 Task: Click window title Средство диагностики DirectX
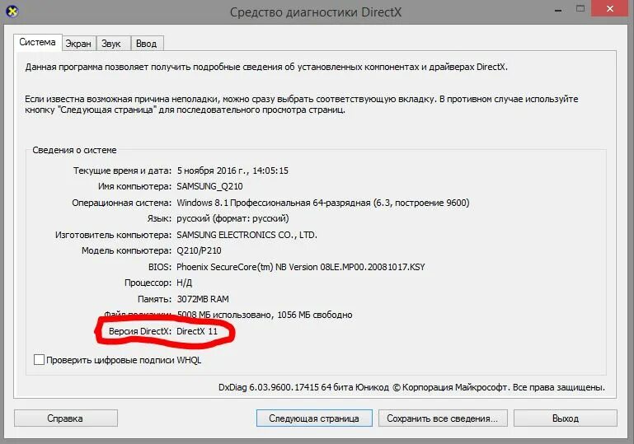pyautogui.click(x=316, y=12)
